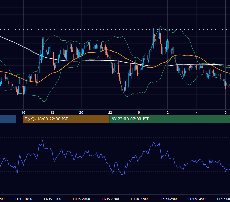Click the blue session bar at left
Viewport: 230px width, 202px height.
[8, 119]
